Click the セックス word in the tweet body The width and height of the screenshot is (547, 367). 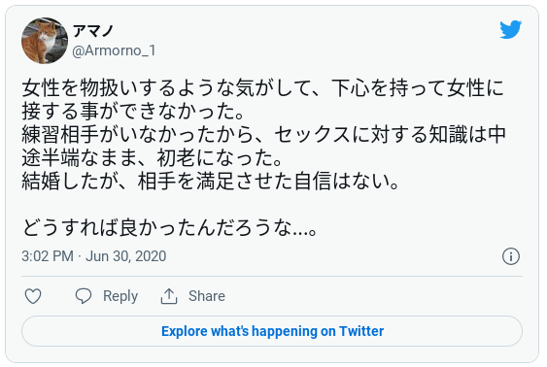312,135
